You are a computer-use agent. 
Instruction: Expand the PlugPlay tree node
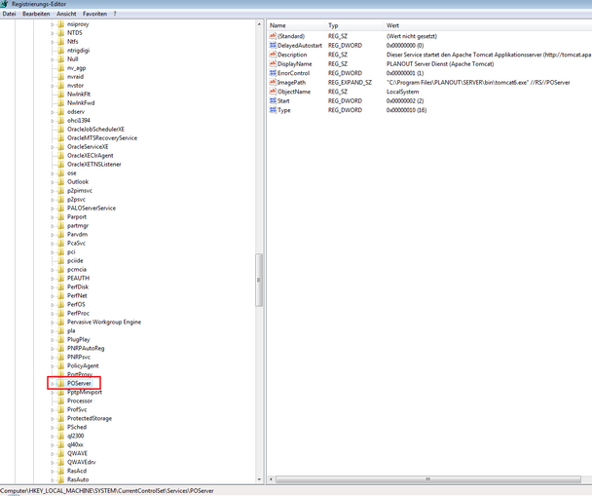coord(53,340)
